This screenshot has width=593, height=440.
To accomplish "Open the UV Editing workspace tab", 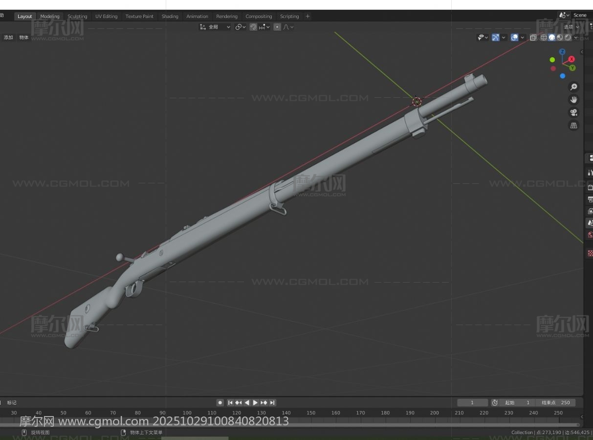I will pos(106,17).
